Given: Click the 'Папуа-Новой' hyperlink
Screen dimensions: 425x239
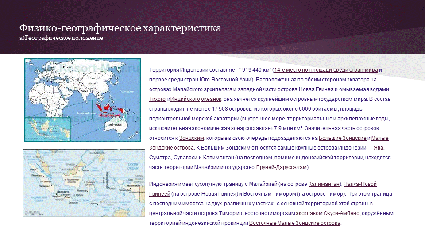Looking at the screenshot, I should 360,184.
